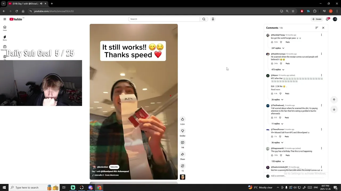Click the Create button

point(317,19)
